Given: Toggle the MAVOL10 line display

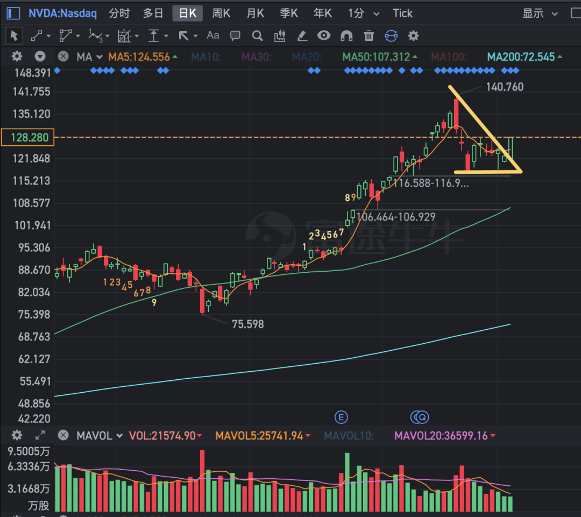Looking at the screenshot, I should click(x=349, y=435).
